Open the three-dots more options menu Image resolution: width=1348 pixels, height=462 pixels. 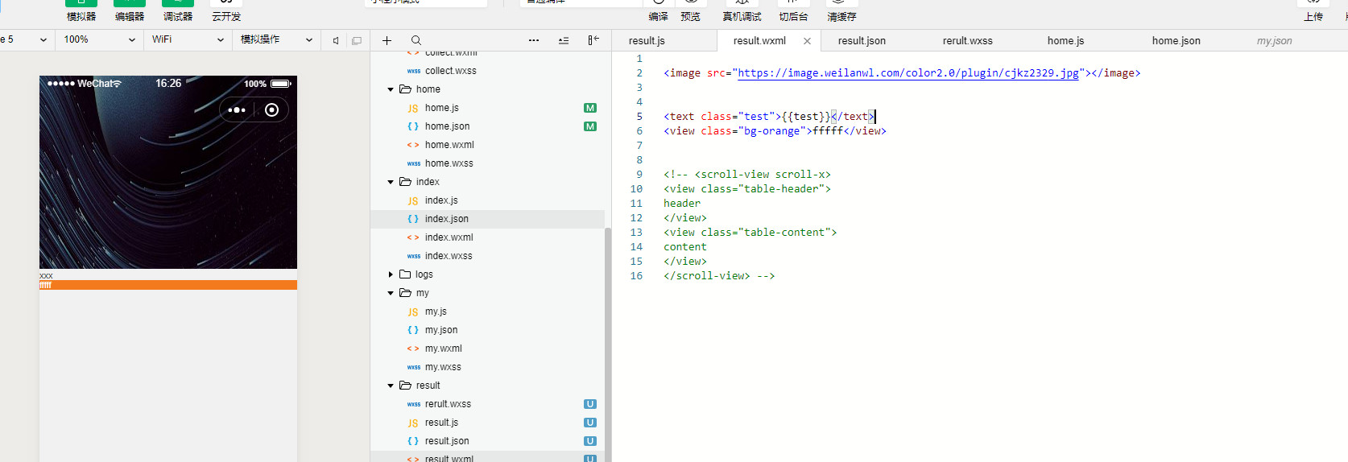point(534,40)
